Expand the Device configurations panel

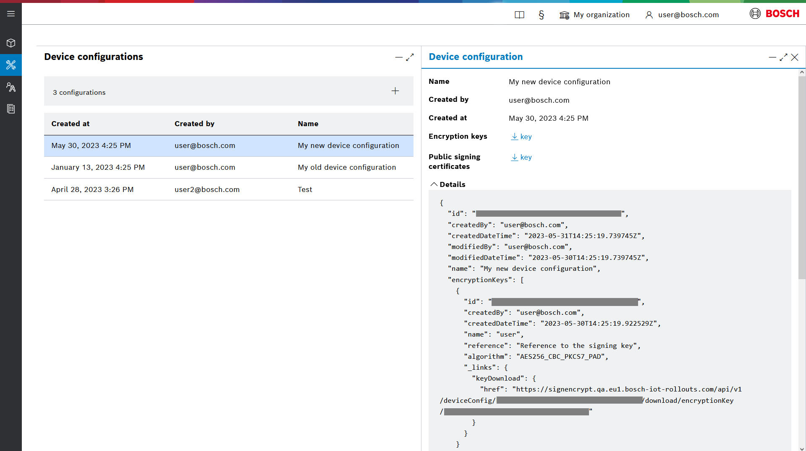pyautogui.click(x=410, y=57)
